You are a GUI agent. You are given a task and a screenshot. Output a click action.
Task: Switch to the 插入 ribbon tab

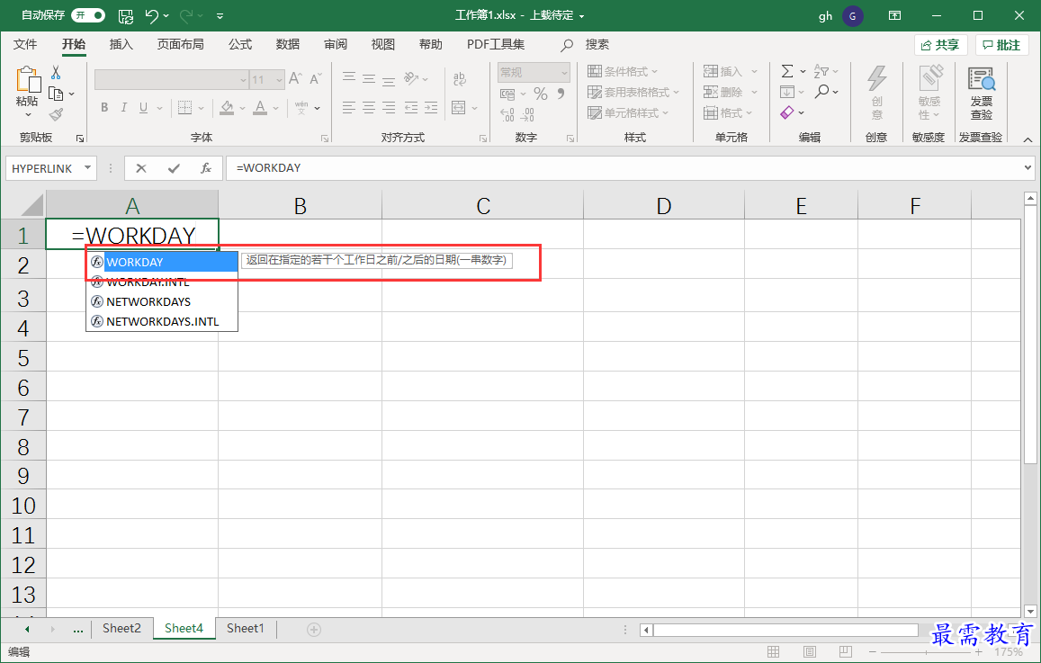pos(121,44)
